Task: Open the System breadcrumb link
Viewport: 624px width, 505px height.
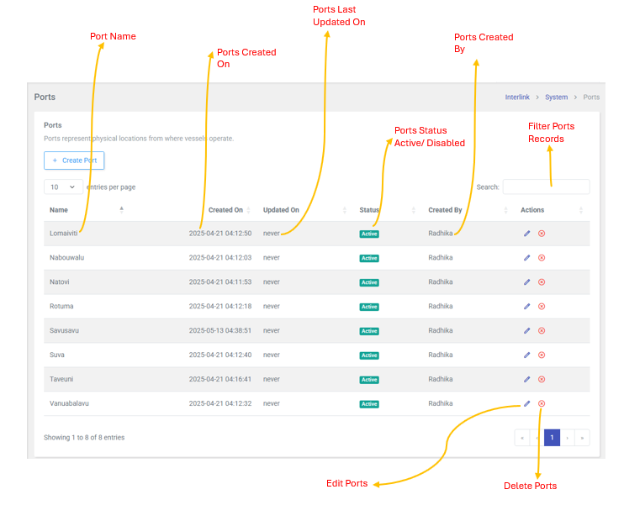Action: point(556,97)
